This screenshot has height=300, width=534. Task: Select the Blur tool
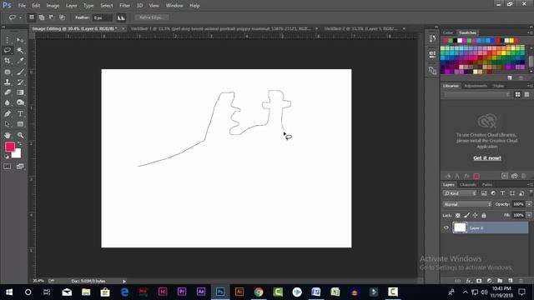pos(8,102)
